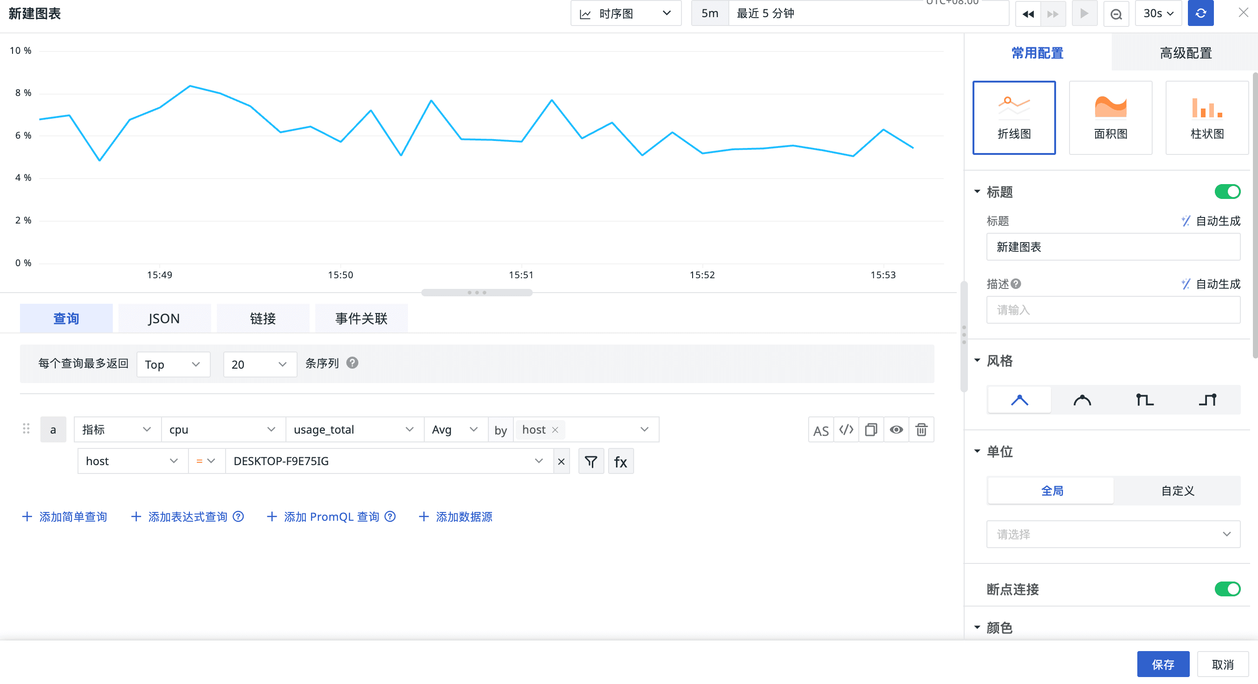Delete query a with trash icon
The width and height of the screenshot is (1258, 684).
coord(921,430)
